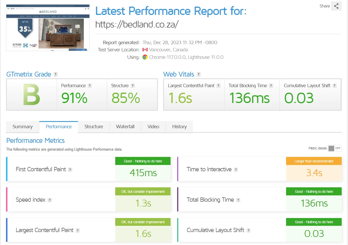This screenshot has width=348, height=245.
Task: Click the bedland.co.za URL link
Action: tap(137, 24)
